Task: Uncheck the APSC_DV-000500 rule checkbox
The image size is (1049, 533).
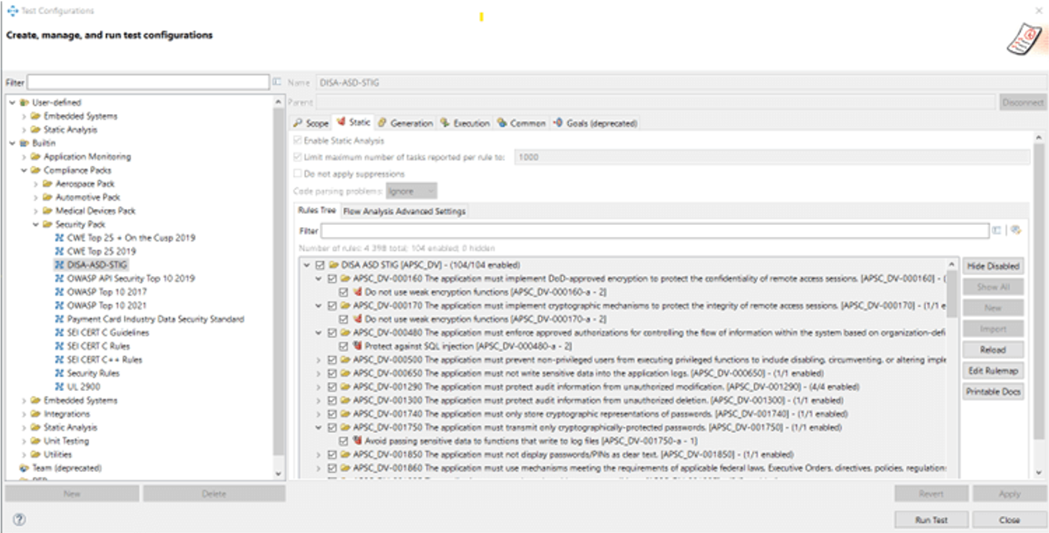Action: point(331,360)
